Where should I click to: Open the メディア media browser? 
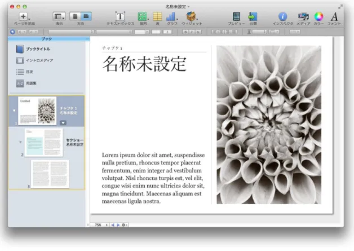coord(303,16)
